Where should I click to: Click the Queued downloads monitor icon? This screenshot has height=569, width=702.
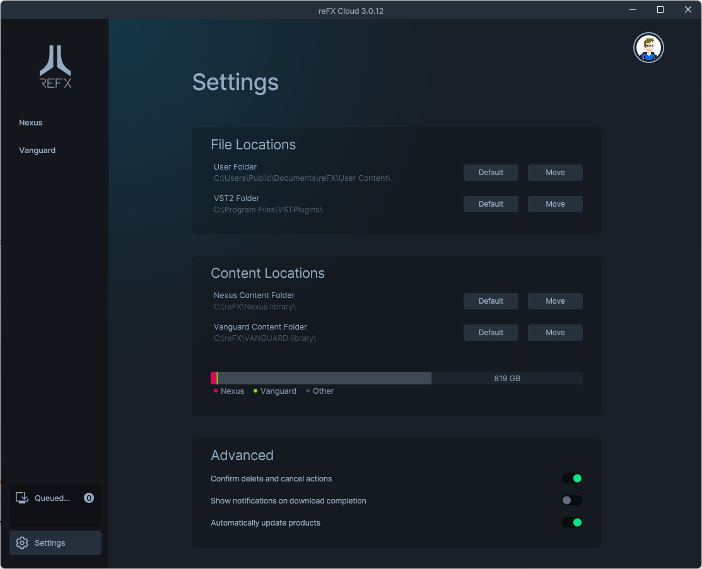tap(22, 498)
